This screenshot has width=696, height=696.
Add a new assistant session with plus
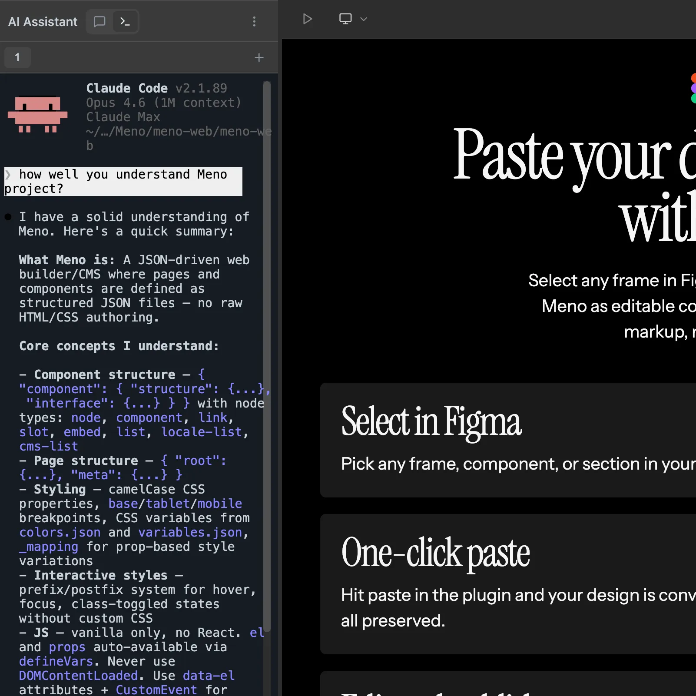click(x=259, y=57)
